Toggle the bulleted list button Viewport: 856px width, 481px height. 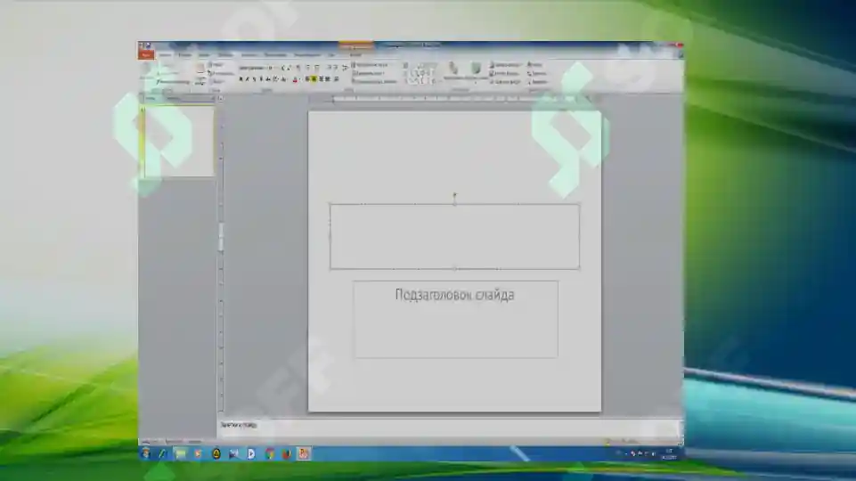308,68
